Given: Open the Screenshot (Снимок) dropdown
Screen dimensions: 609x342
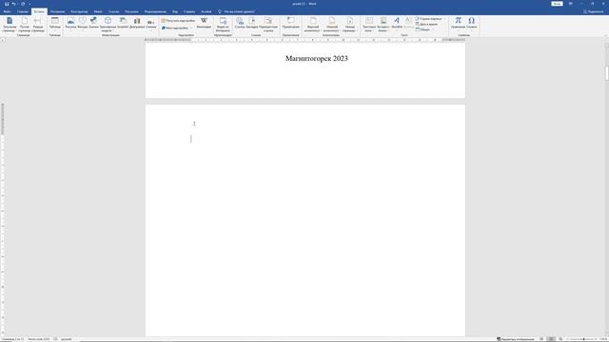Looking at the screenshot, I should click(x=151, y=23).
